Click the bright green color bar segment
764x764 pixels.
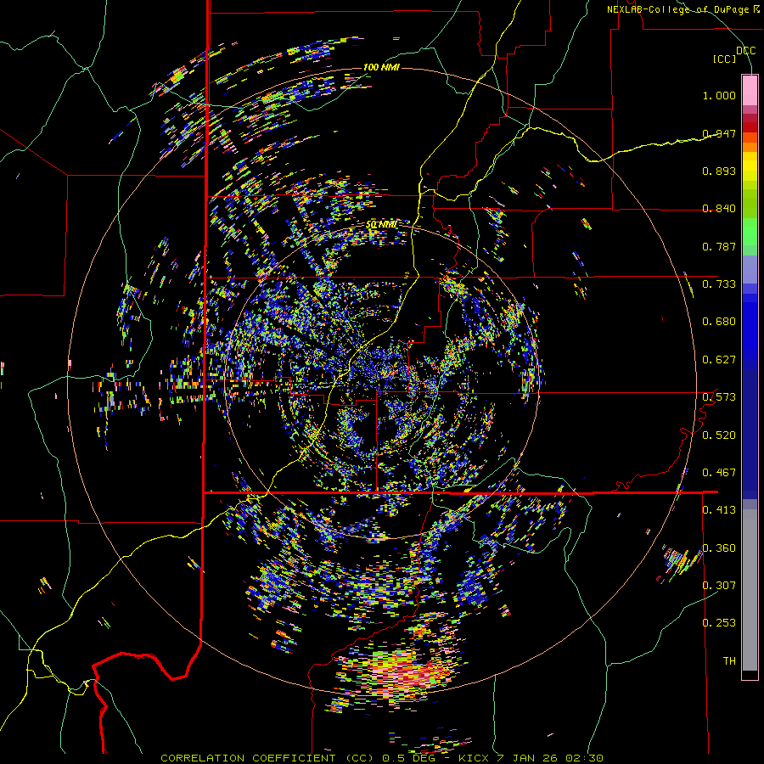point(750,232)
